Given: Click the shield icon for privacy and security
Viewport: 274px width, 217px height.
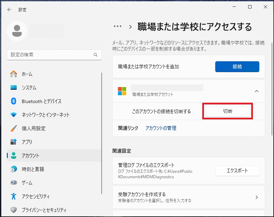Looking at the screenshot, I should (14, 210).
